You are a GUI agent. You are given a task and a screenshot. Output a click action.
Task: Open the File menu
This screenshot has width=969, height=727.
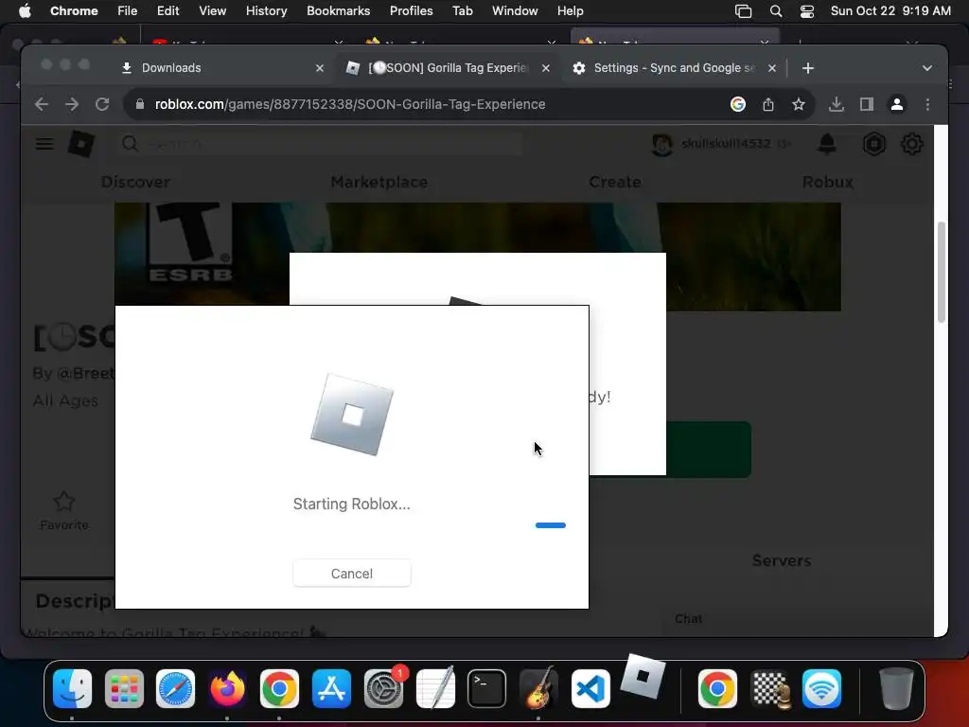click(x=128, y=11)
